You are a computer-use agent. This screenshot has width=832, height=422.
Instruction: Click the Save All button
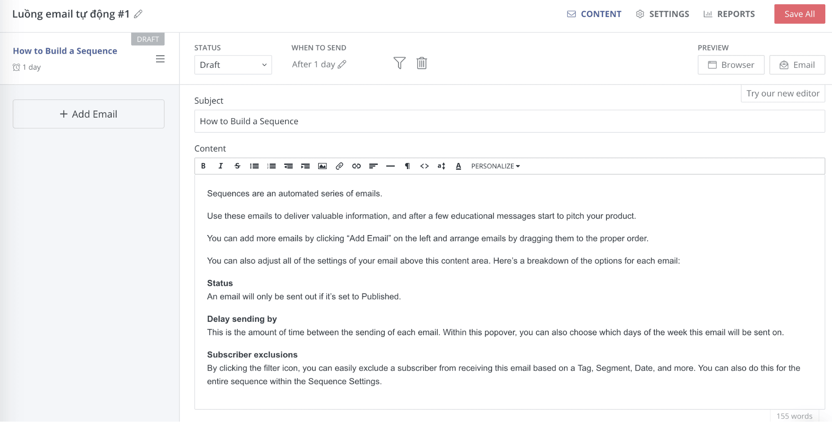(x=799, y=14)
